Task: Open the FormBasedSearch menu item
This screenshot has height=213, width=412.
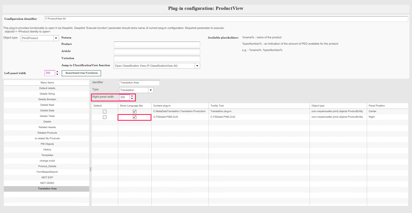Action: 47,172
